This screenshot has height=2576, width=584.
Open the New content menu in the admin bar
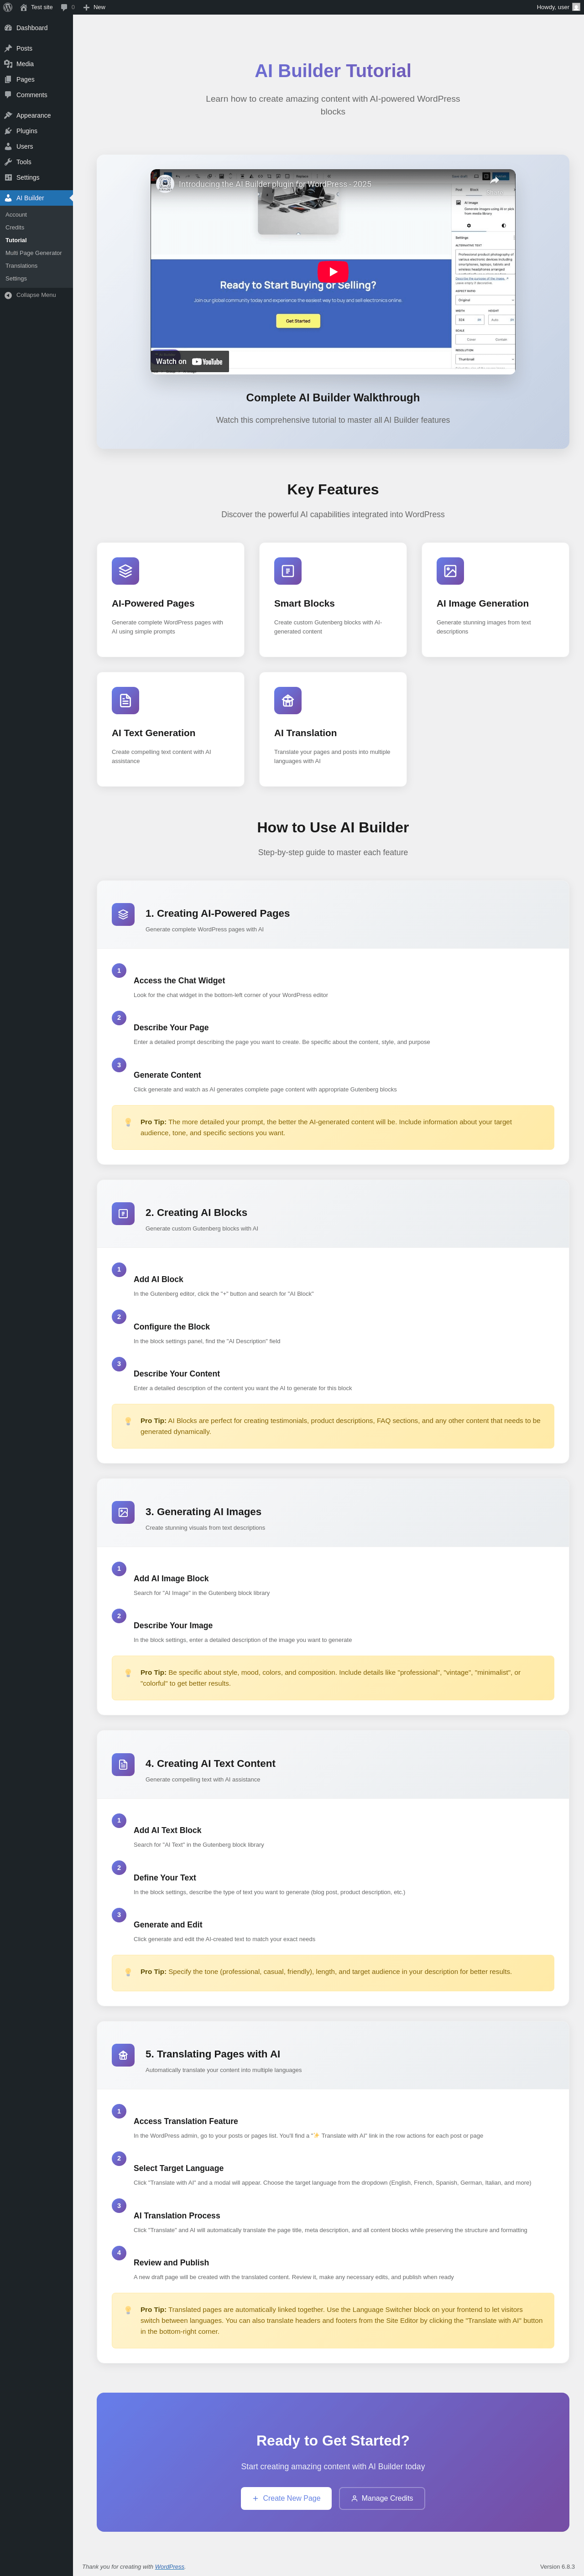tap(94, 7)
